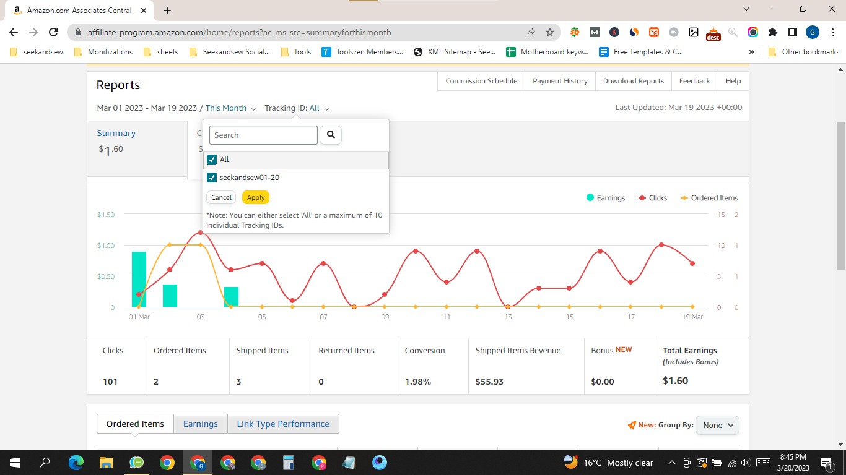
Task: Show hidden tray icons arrow
Action: [x=671, y=463]
